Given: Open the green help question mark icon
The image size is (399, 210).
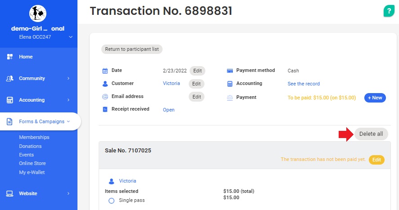Looking at the screenshot, I should 389,11.
